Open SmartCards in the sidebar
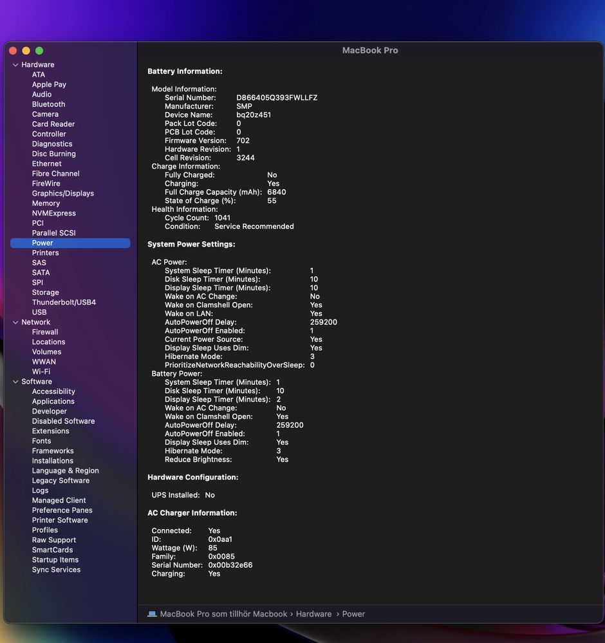This screenshot has height=643, width=605. 53,550
